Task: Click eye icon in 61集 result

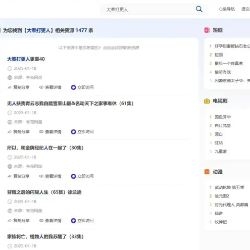Action: pyautogui.click(x=41, y=132)
